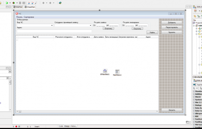Click the Найти button
The height and width of the screenshot is (129, 202).
[x=152, y=32]
